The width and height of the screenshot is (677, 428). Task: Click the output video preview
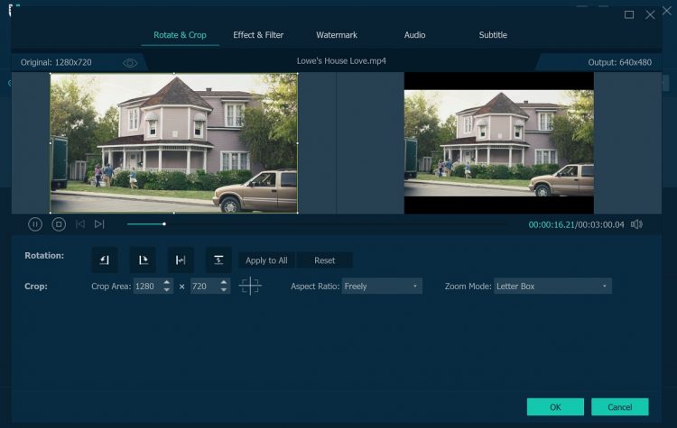(498, 143)
